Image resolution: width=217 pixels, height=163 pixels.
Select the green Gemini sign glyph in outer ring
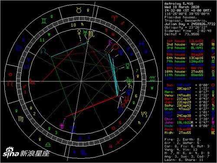44,21
